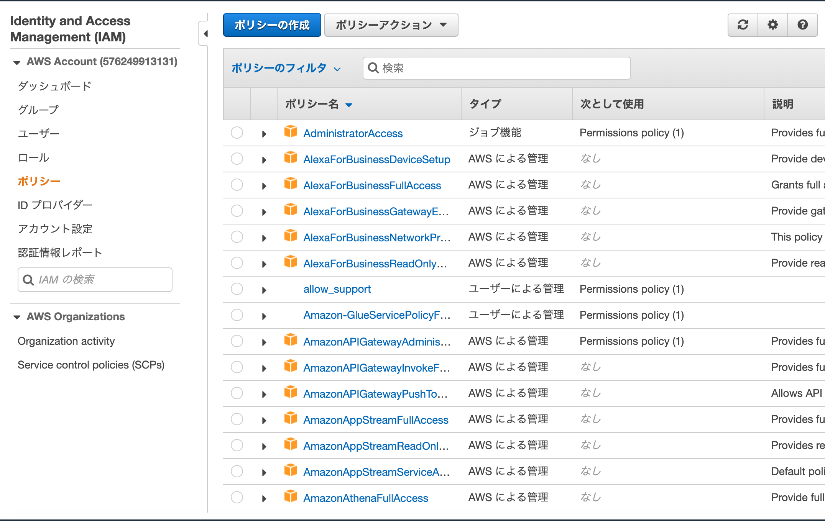This screenshot has width=825, height=521.
Task: Open ユーザー in sidebar
Action: click(39, 134)
